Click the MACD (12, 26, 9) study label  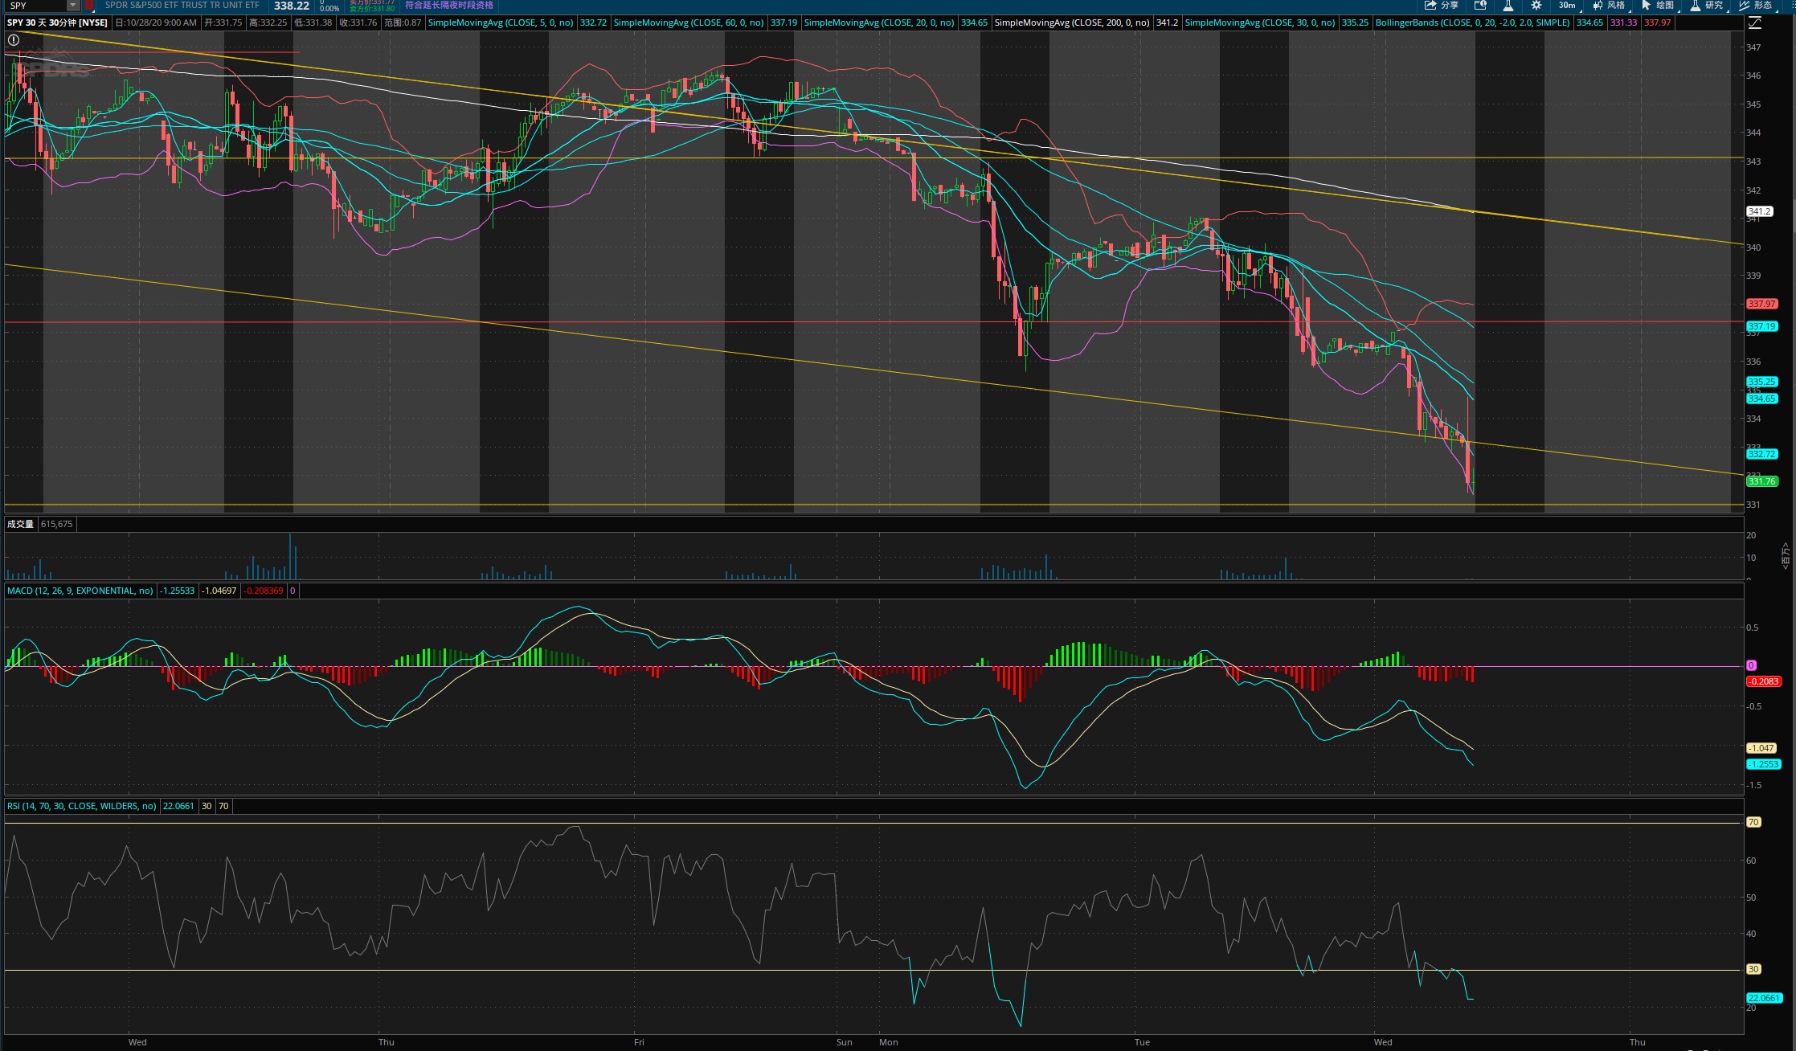(80, 591)
